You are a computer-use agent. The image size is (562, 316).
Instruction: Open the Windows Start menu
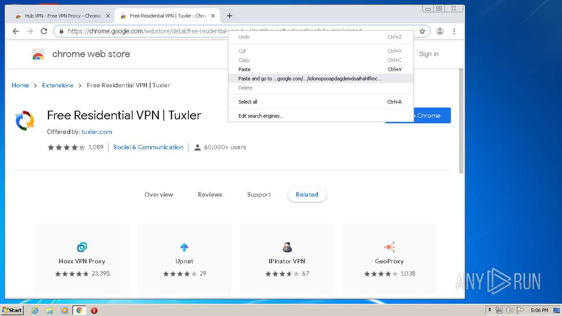(x=12, y=310)
